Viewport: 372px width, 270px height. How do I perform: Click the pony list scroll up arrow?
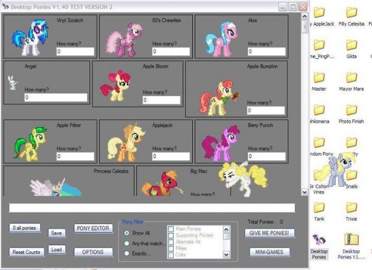pyautogui.click(x=304, y=16)
